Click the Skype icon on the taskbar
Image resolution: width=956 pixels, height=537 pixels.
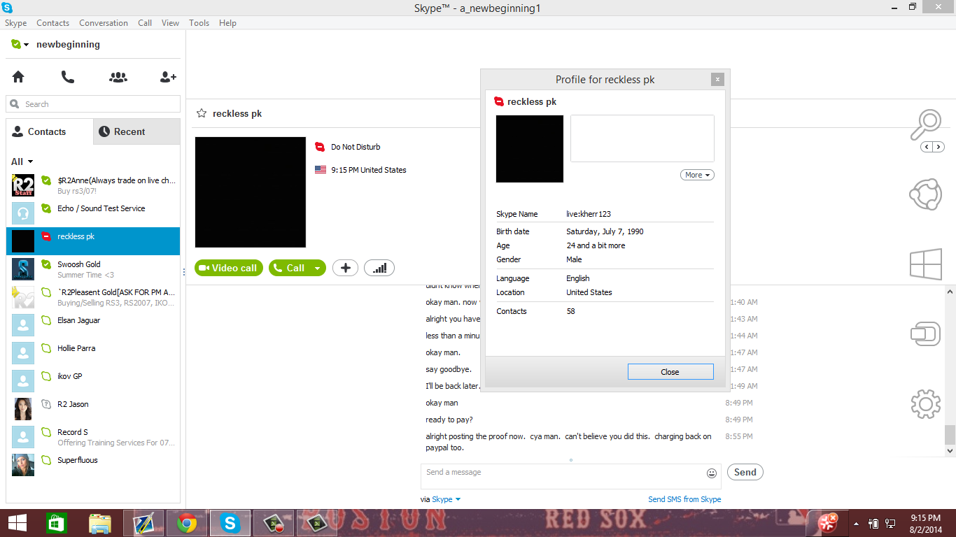[x=230, y=523]
